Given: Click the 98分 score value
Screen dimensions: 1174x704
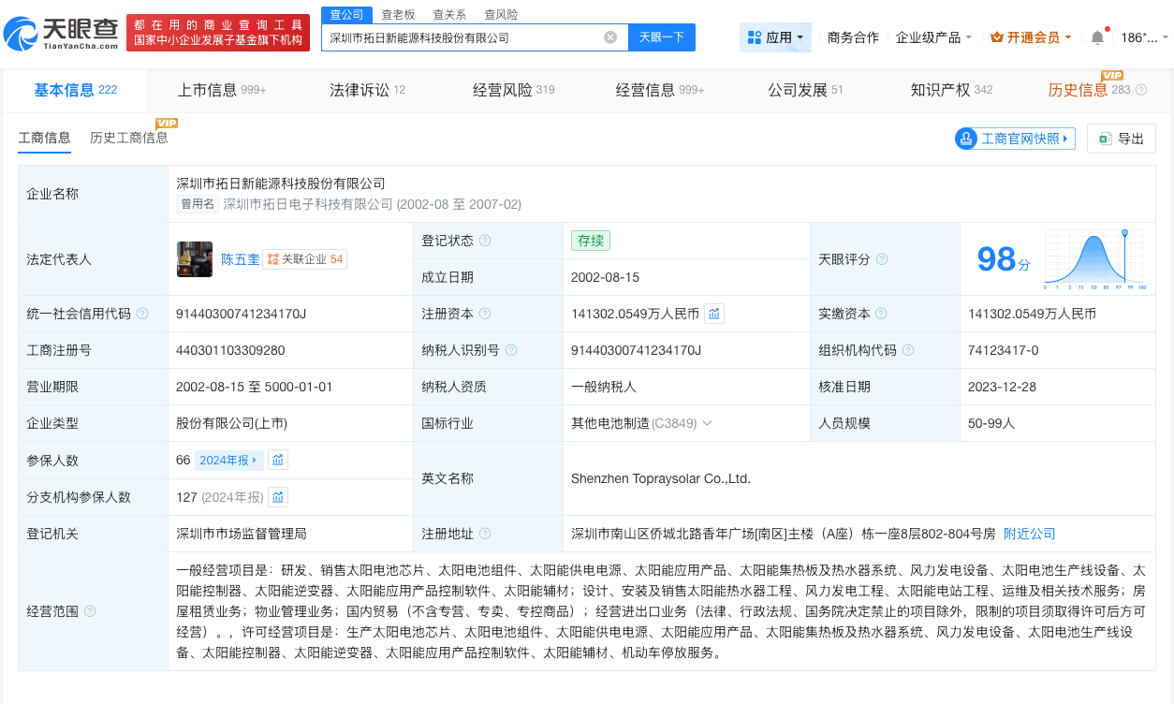Looking at the screenshot, I should 1003,259.
